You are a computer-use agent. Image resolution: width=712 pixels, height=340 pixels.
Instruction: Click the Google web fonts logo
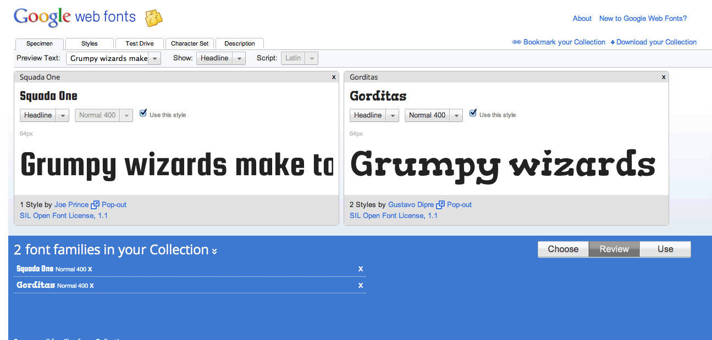click(x=75, y=18)
